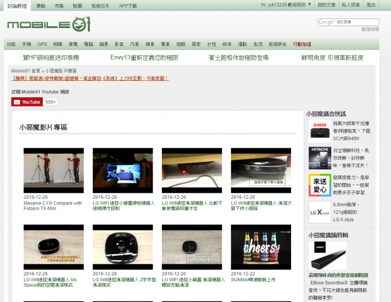Open the 999+ subscriber count badge

(51, 102)
